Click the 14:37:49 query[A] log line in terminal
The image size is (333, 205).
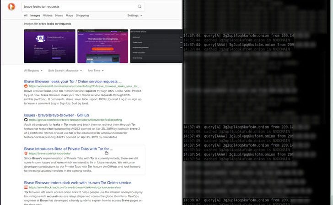(238, 127)
